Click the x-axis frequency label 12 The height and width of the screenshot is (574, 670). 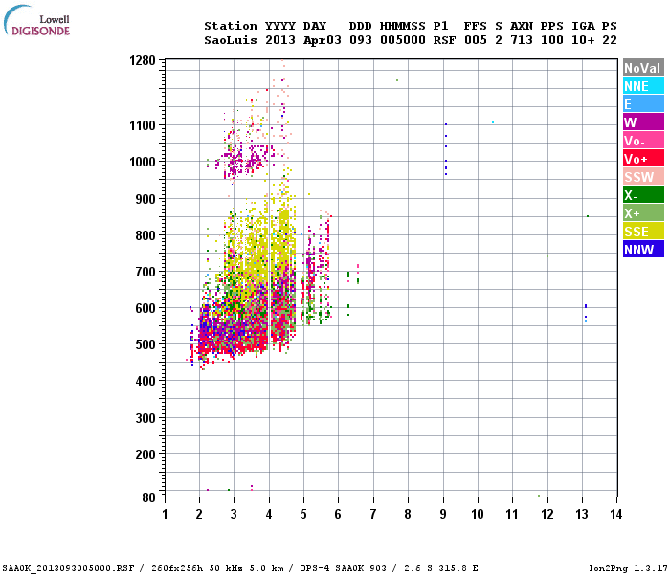[547, 514]
